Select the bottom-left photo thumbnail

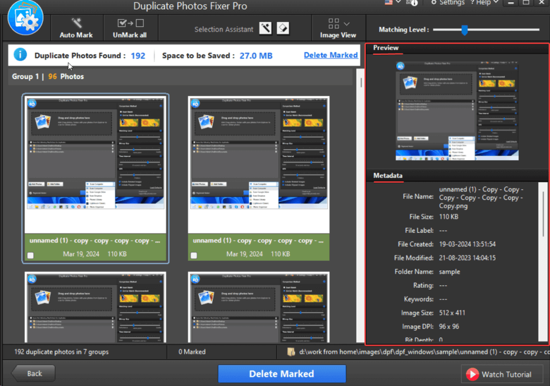[96, 308]
